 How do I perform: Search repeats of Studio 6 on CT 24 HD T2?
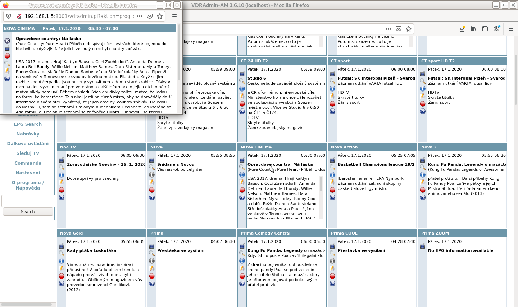pos(242,81)
